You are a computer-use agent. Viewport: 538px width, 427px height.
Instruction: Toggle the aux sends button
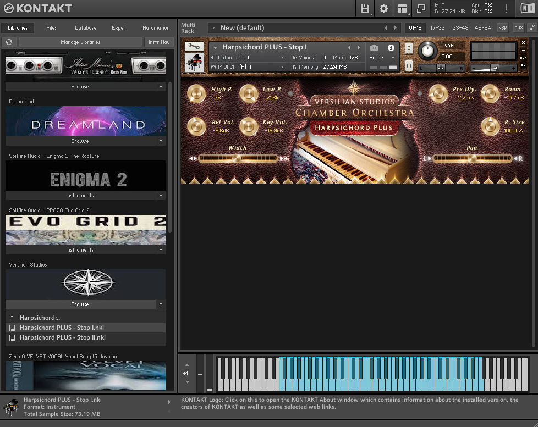(x=519, y=28)
